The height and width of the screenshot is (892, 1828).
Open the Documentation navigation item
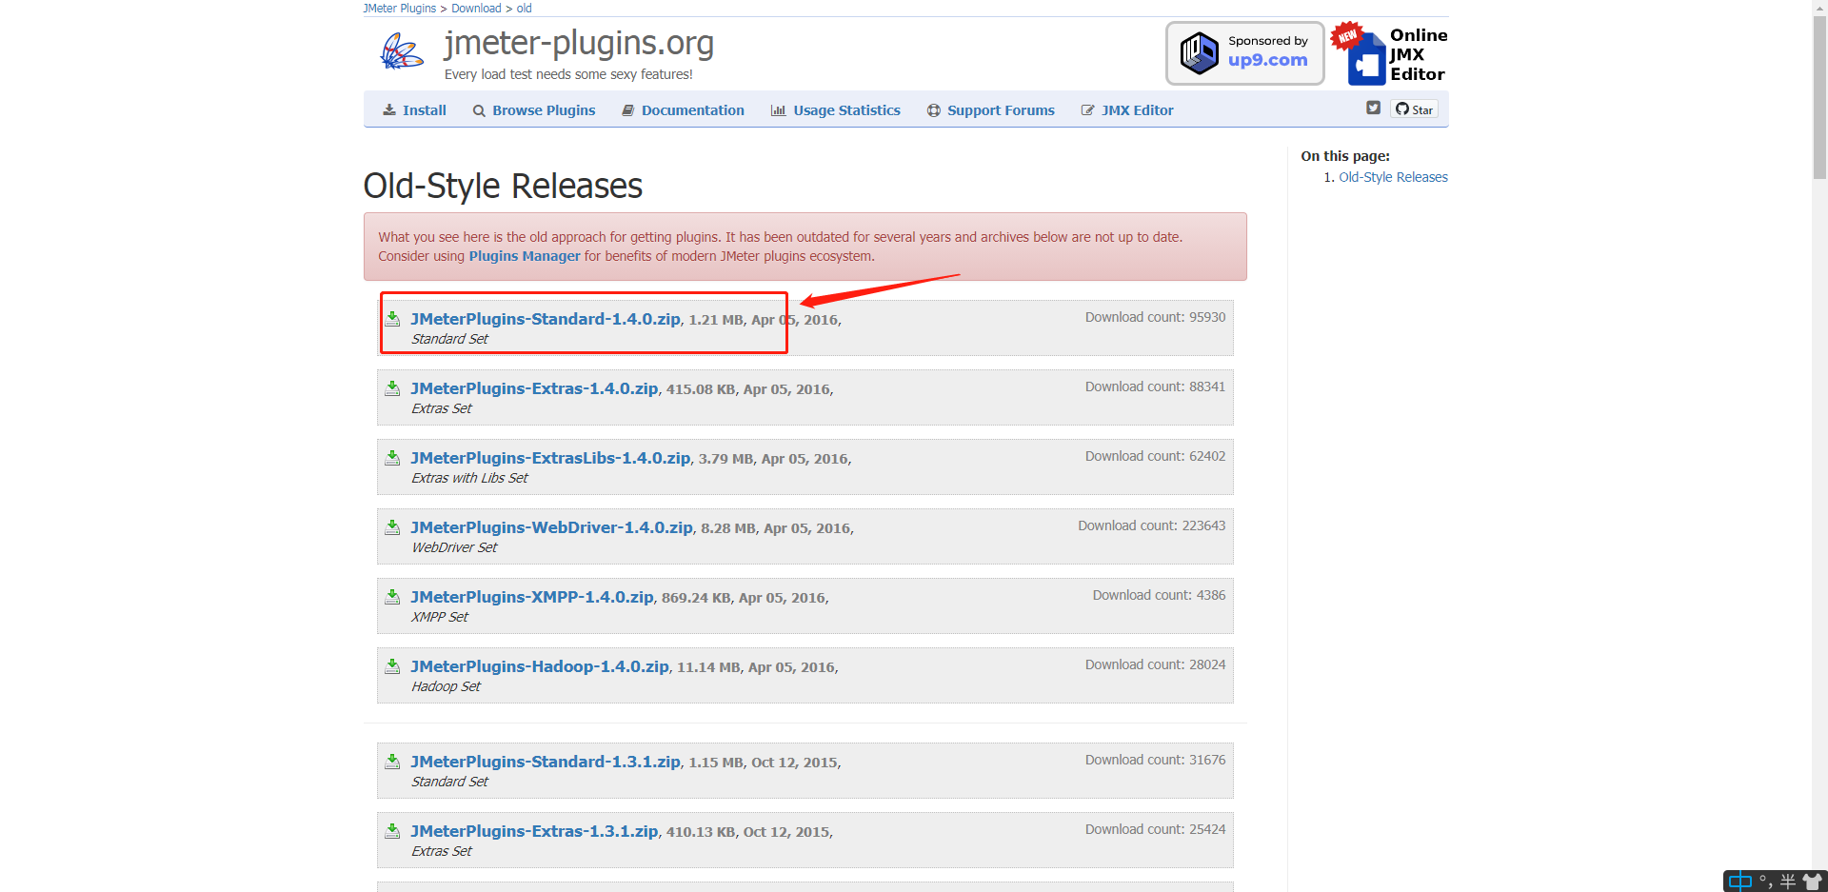683,110
